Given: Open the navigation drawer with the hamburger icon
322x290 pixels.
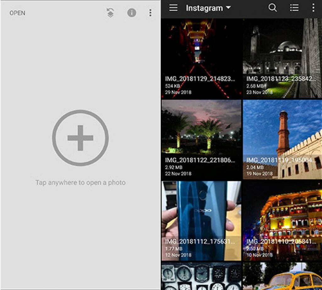Looking at the screenshot, I should coord(173,8).
